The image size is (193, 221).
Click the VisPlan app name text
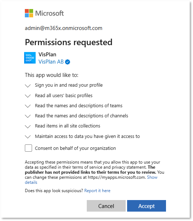[48, 55]
